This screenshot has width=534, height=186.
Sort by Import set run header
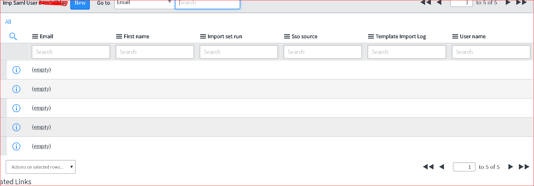click(x=225, y=37)
